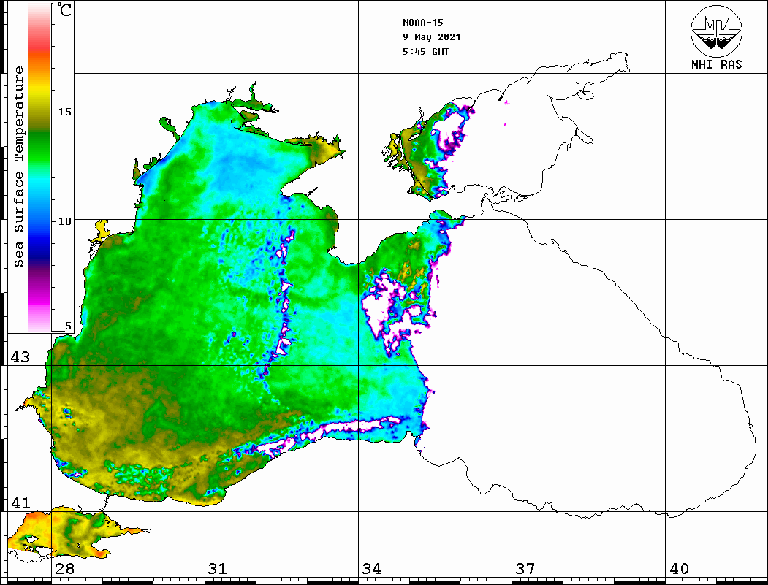Screen dimensions: 768x585
Task: Click the longitude label 31
Action: tap(218, 569)
